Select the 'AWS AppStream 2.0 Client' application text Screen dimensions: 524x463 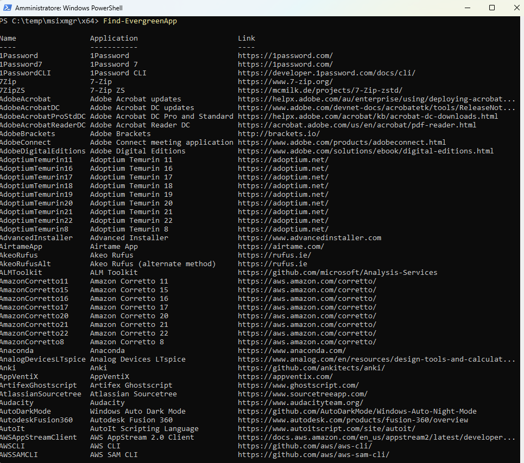pyautogui.click(x=142, y=438)
